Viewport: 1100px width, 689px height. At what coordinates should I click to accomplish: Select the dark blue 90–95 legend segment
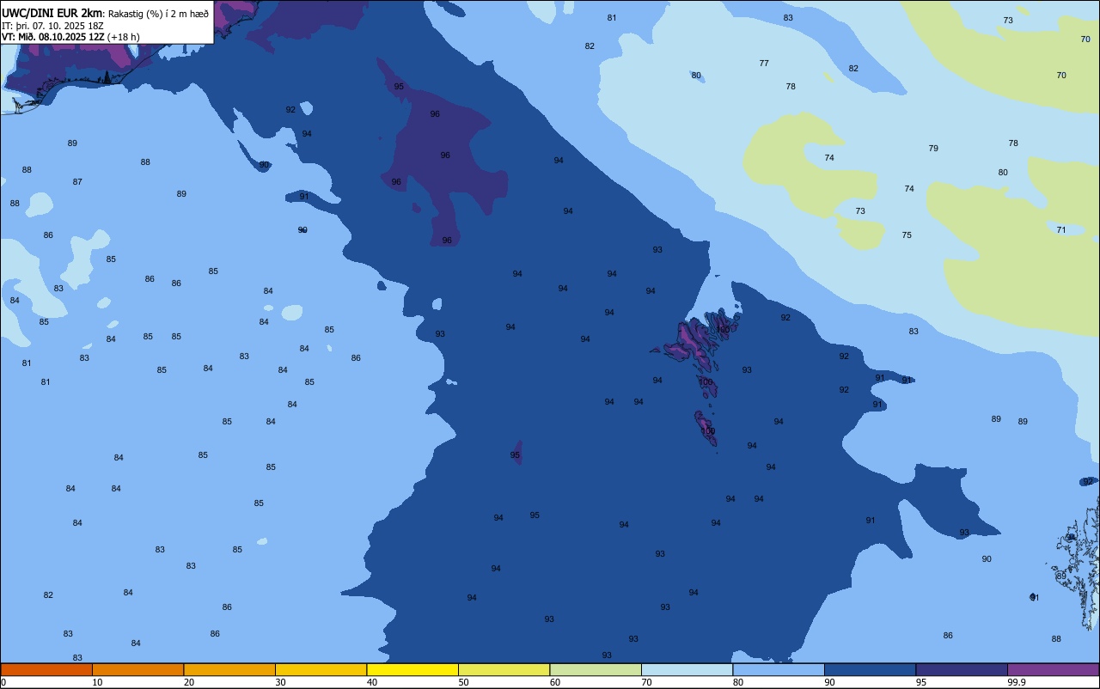(x=870, y=669)
